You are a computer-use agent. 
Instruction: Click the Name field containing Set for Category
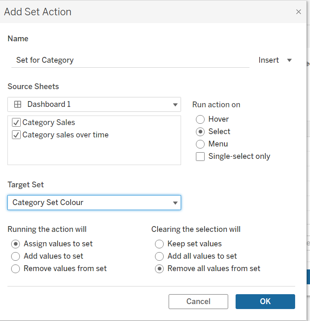coord(130,60)
